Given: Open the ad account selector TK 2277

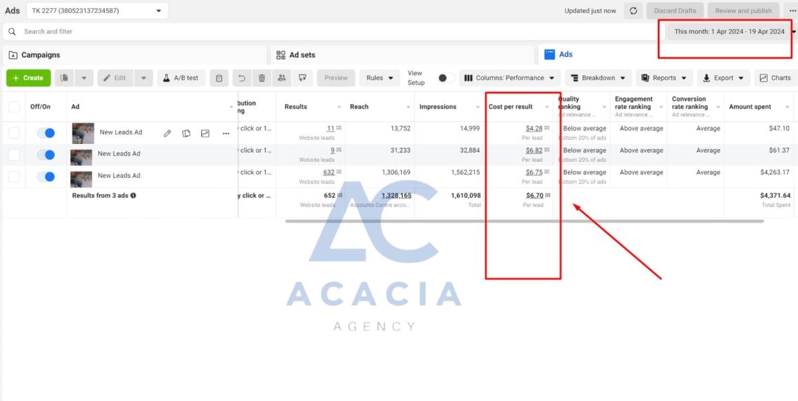Looking at the screenshot, I should pyautogui.click(x=97, y=11).
